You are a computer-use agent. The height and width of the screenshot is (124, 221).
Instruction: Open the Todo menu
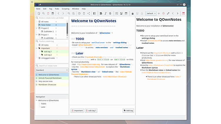57,9
